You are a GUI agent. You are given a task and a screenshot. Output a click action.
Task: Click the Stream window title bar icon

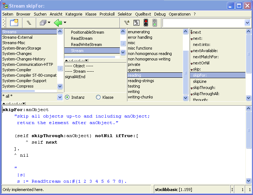coord(5,6)
